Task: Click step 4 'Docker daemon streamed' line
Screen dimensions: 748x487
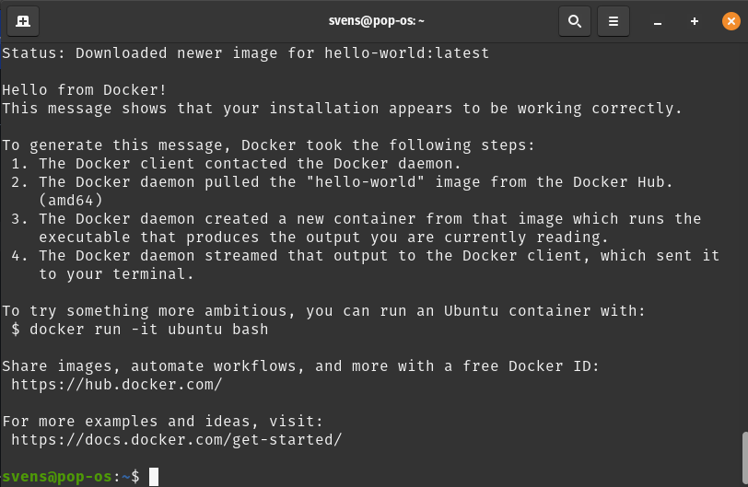Action: click(365, 255)
